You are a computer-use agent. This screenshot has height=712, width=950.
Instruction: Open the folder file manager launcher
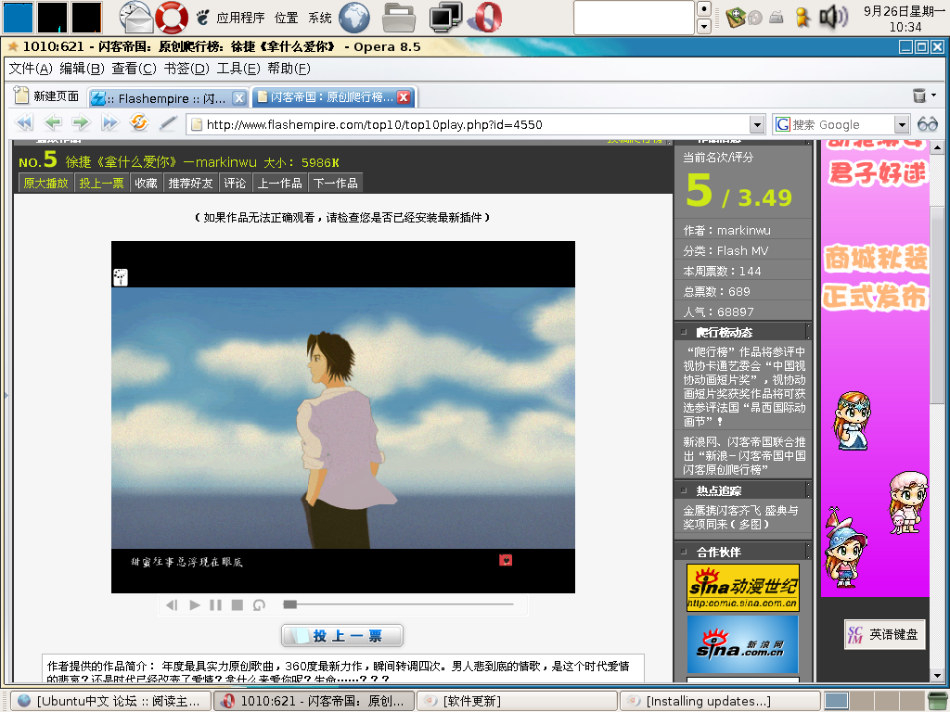click(399, 18)
